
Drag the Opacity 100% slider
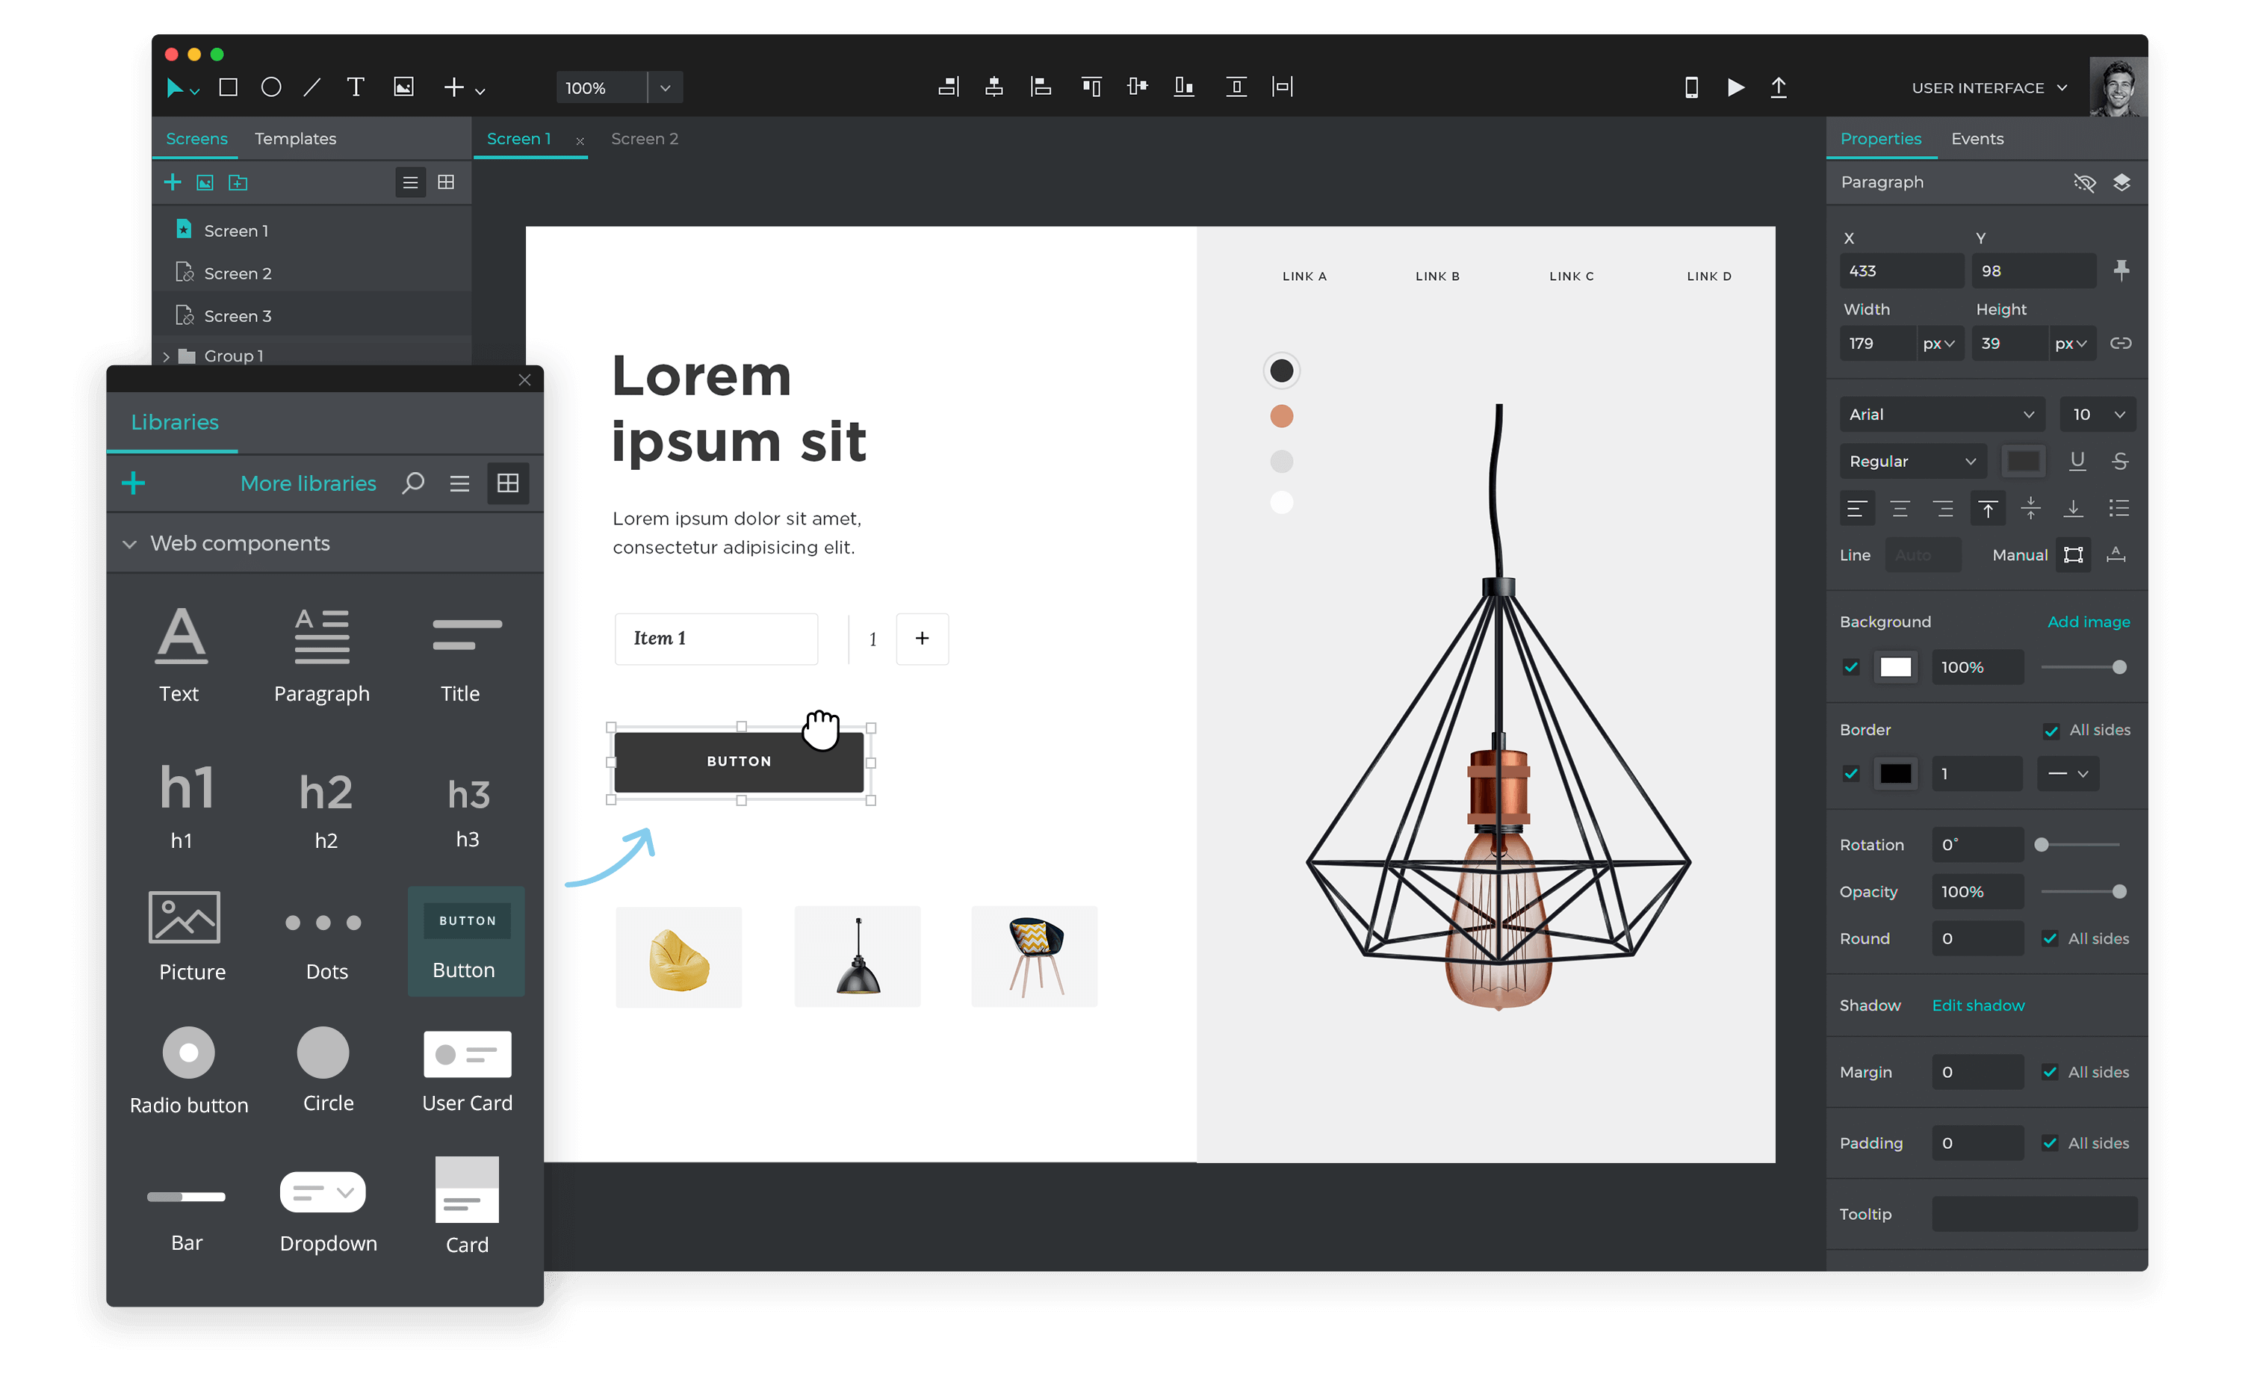click(2121, 892)
